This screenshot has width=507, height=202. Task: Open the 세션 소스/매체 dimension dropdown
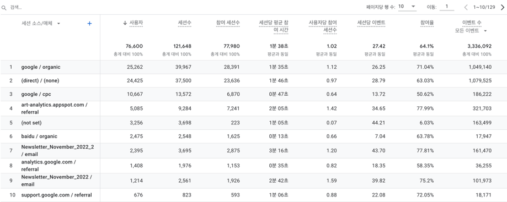click(58, 23)
